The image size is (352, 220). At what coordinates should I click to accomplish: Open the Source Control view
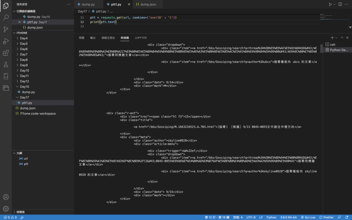pos(6,29)
